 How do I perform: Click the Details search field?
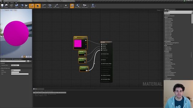pyautogui.click(x=13, y=61)
